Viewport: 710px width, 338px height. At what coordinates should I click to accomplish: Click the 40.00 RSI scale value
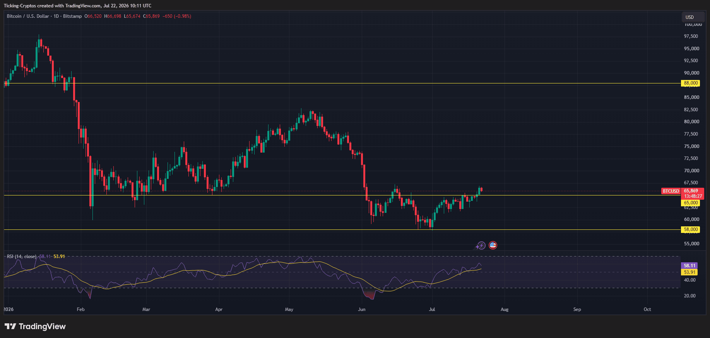point(690,280)
